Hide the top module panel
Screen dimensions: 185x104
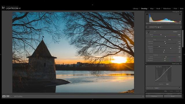(92, 5)
